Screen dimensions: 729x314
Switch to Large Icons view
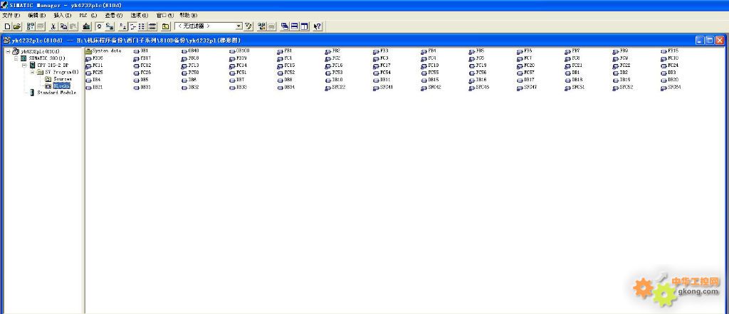coord(122,26)
